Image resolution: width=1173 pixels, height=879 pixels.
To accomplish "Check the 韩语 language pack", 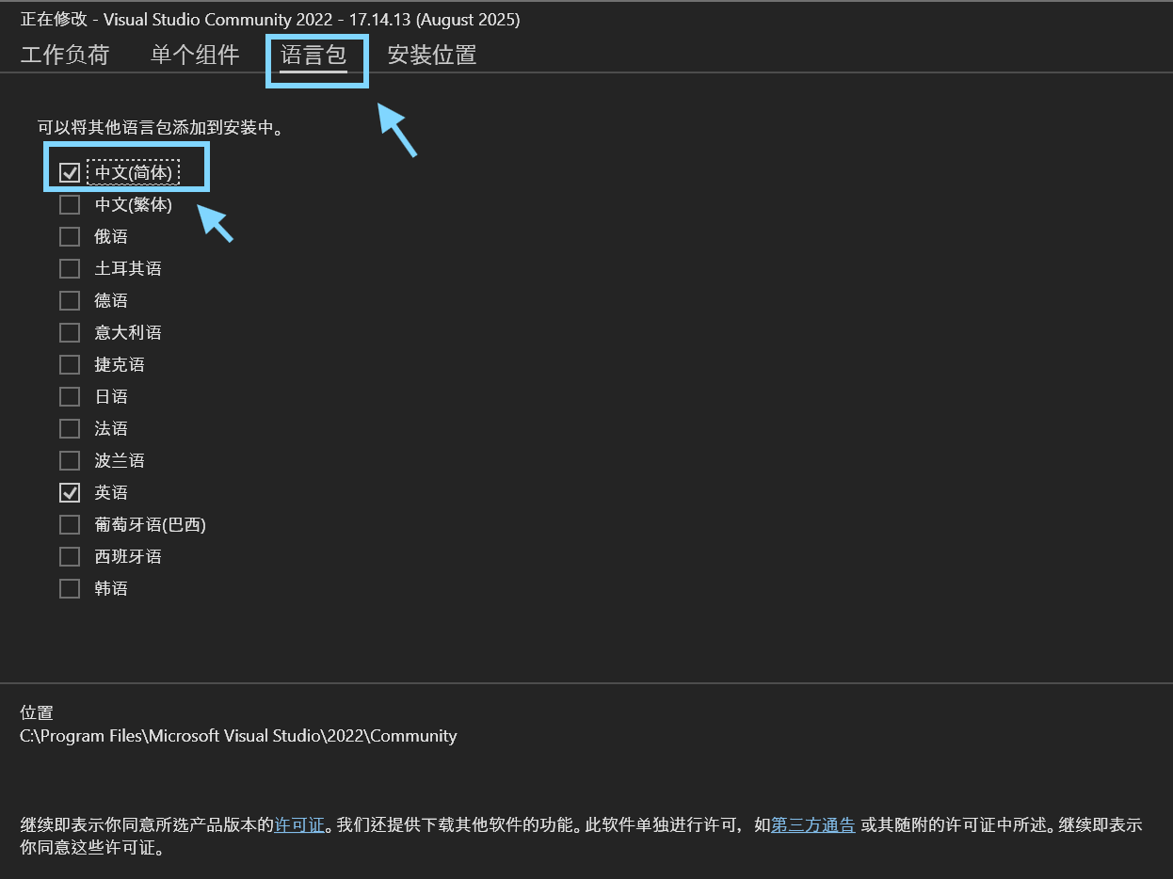I will click(x=69, y=588).
